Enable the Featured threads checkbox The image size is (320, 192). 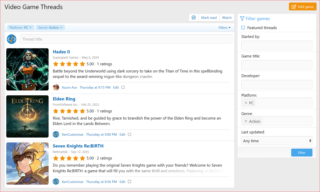pos(243,27)
